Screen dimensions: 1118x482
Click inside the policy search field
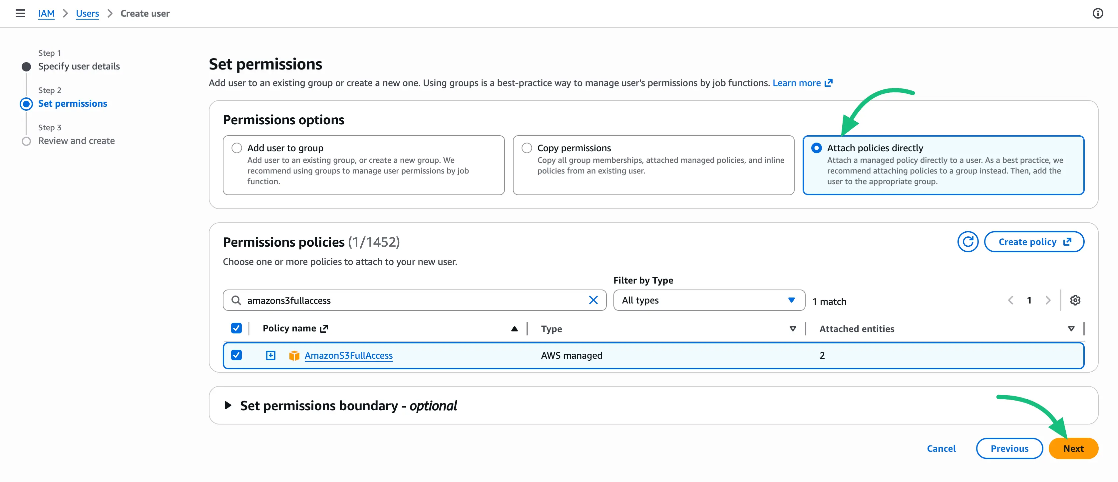coord(412,300)
